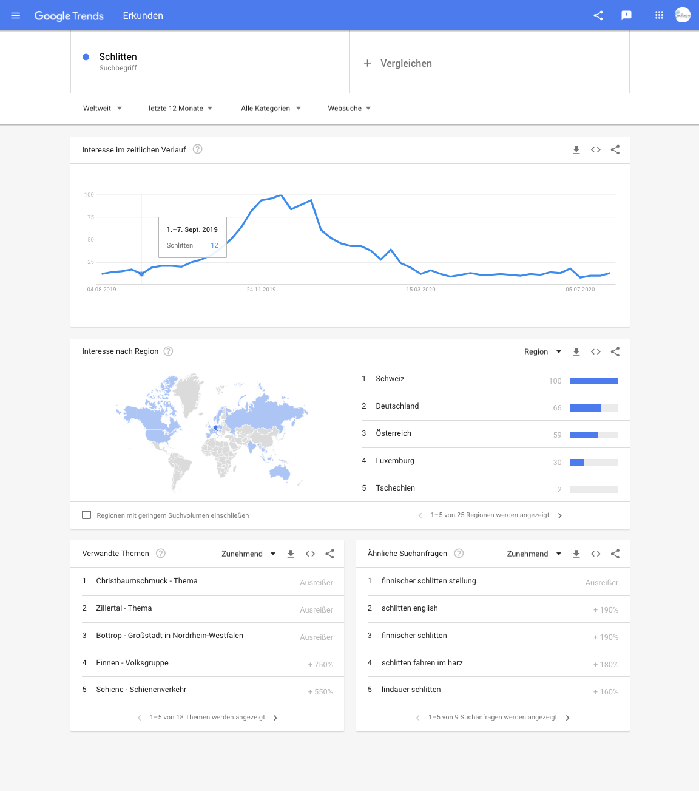699x791 pixels.
Task: Send feedback via header icon
Action: click(x=627, y=16)
